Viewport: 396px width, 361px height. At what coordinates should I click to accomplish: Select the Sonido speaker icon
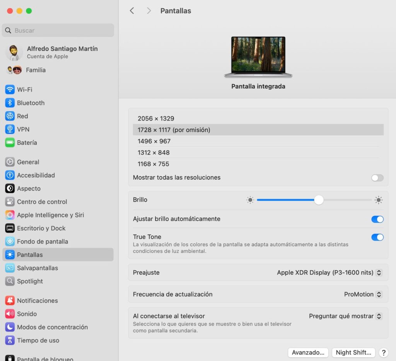tap(10, 314)
